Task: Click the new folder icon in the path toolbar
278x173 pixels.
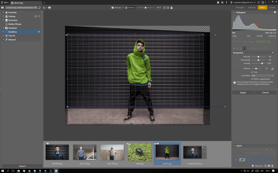Action: 49,8
